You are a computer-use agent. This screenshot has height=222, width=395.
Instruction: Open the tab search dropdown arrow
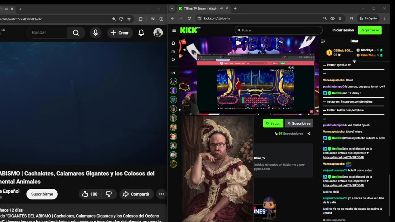pyautogui.click(x=172, y=9)
